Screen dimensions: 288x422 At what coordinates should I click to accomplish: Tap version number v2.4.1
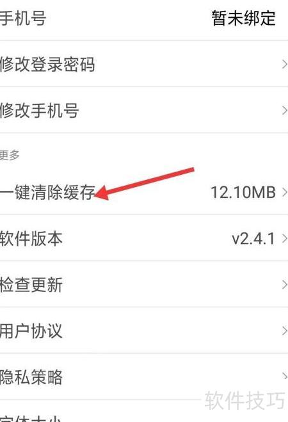[x=253, y=239]
